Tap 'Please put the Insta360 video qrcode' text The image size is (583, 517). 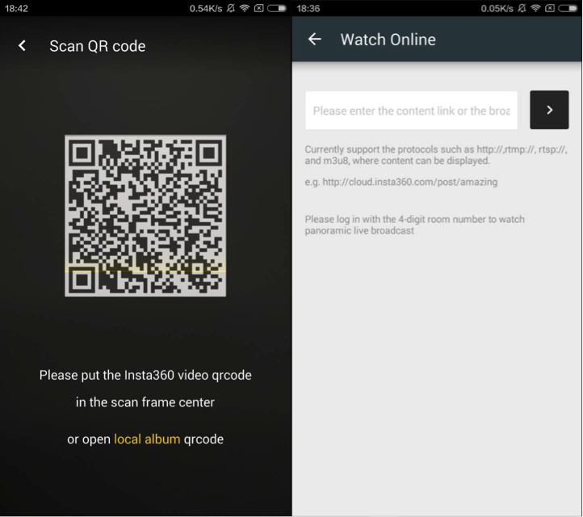(x=145, y=376)
